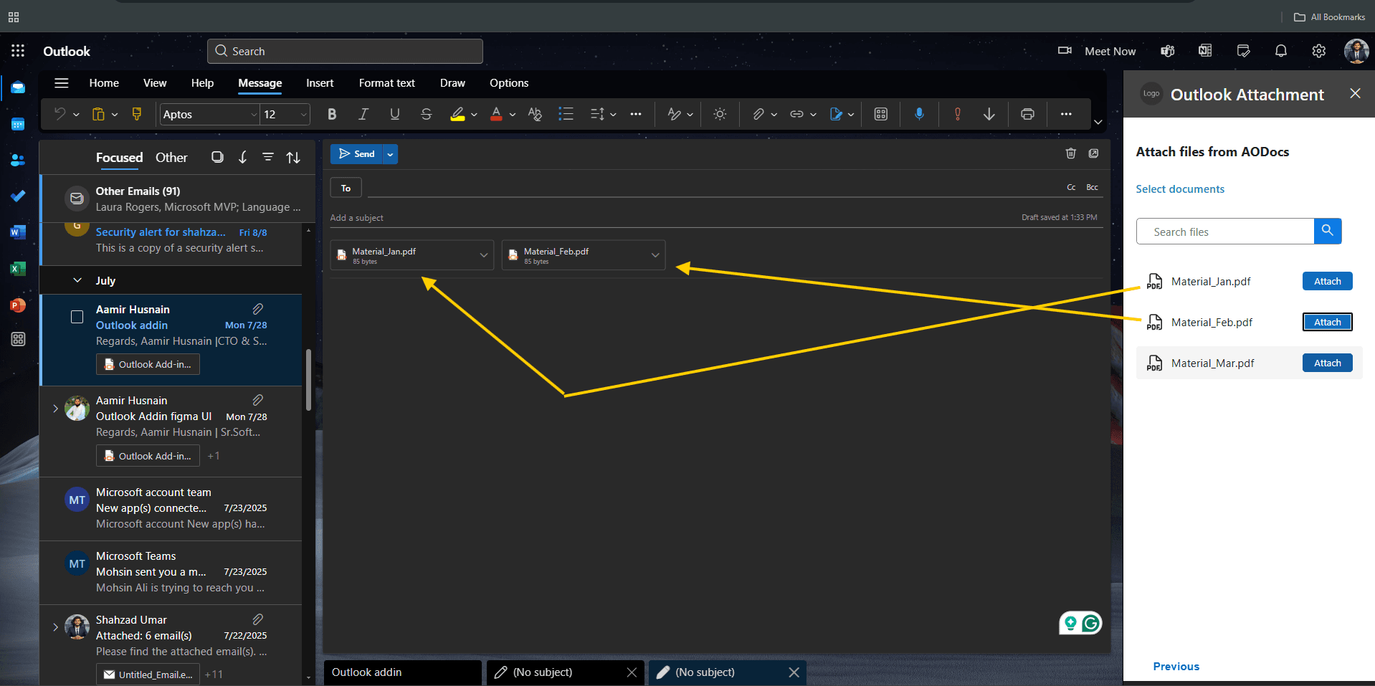Start Dictate with the microphone icon
1375x686 pixels.
pyautogui.click(x=919, y=114)
